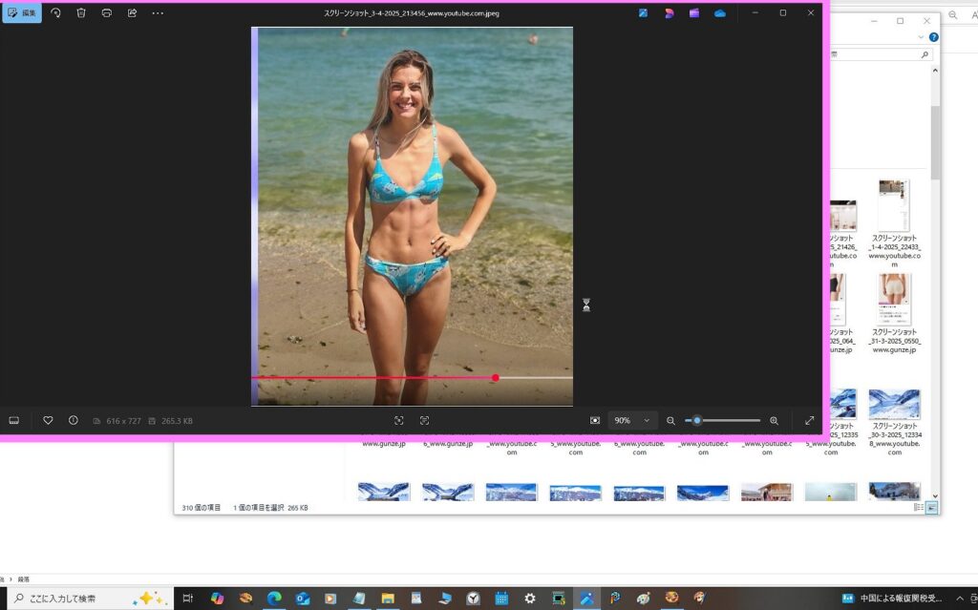978x610 pixels.
Task: Enter fullscreen with the expand arrows icon
Action: coord(810,420)
